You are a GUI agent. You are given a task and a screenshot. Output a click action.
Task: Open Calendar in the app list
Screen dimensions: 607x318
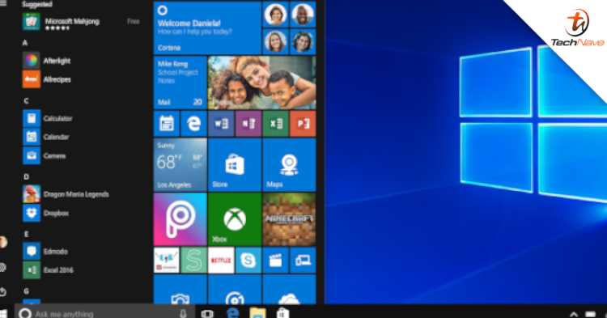[x=46, y=137]
